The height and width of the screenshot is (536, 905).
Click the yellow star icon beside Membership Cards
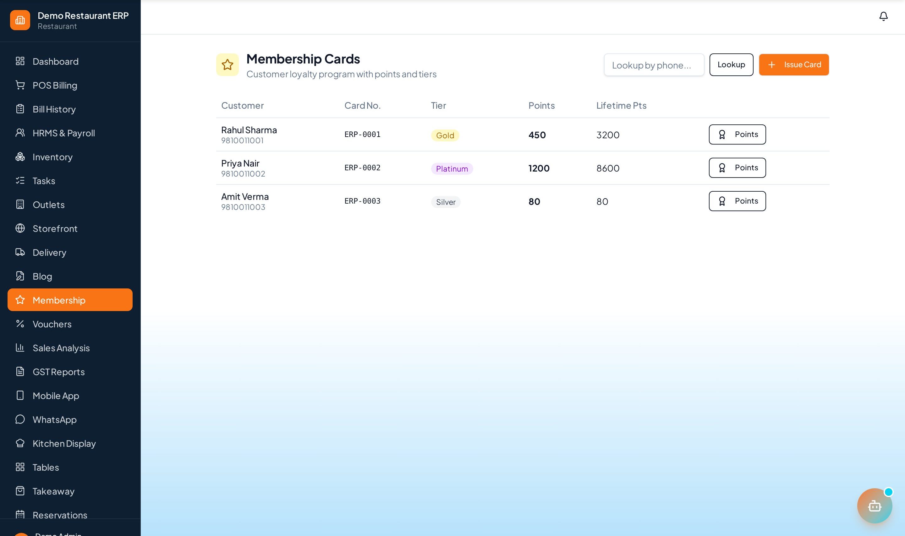(227, 65)
